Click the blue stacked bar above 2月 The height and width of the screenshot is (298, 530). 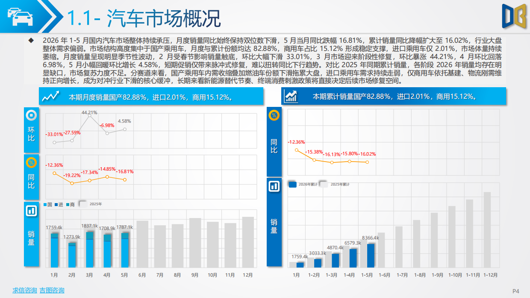point(72,255)
